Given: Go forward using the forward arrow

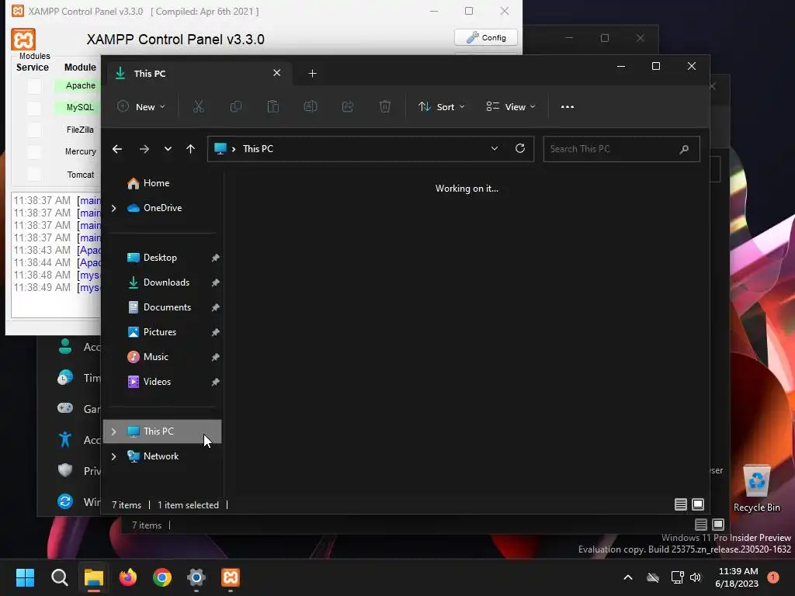Looking at the screenshot, I should [144, 148].
